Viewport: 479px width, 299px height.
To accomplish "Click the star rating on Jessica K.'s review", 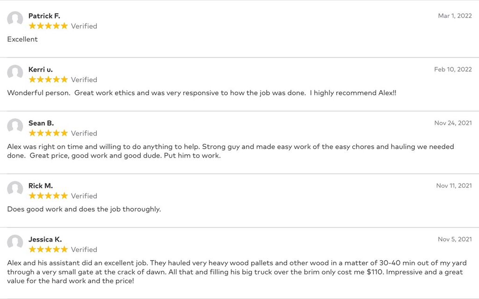I will (48, 249).
